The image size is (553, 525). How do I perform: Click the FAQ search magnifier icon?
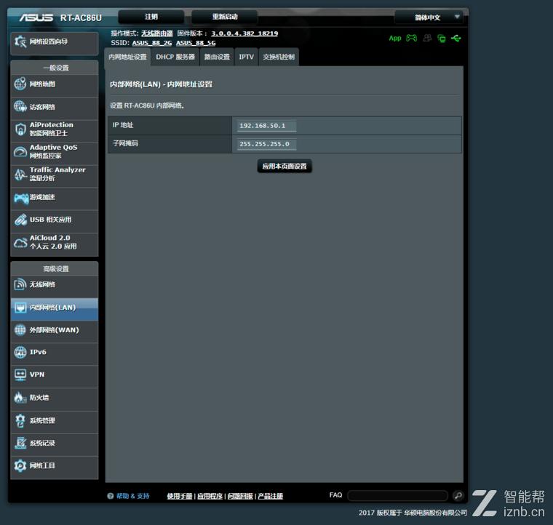click(x=458, y=495)
